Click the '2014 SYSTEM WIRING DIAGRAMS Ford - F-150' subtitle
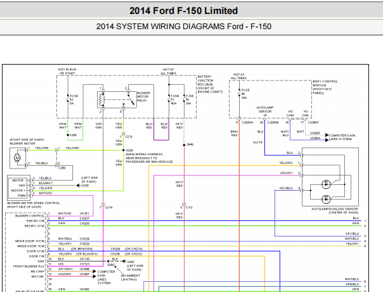 pyautogui.click(x=184, y=27)
